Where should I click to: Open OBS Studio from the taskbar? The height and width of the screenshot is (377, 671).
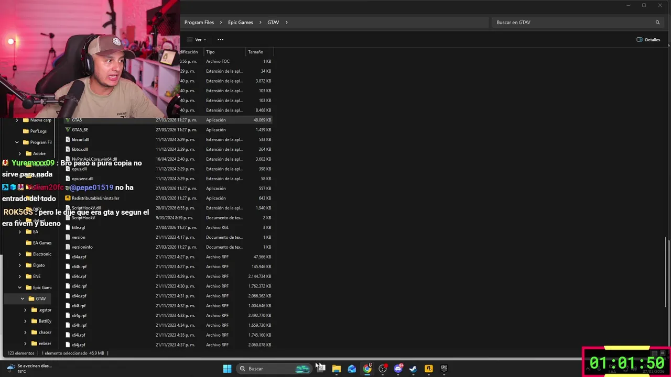pyautogui.click(x=383, y=369)
